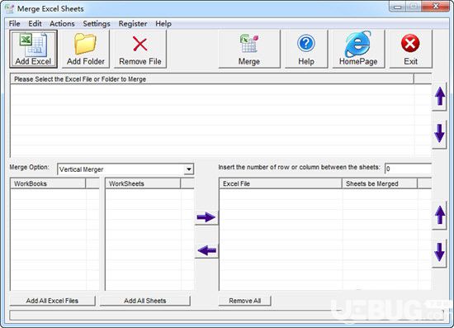Click Add All Sheets button
The width and height of the screenshot is (454, 328).
click(145, 301)
